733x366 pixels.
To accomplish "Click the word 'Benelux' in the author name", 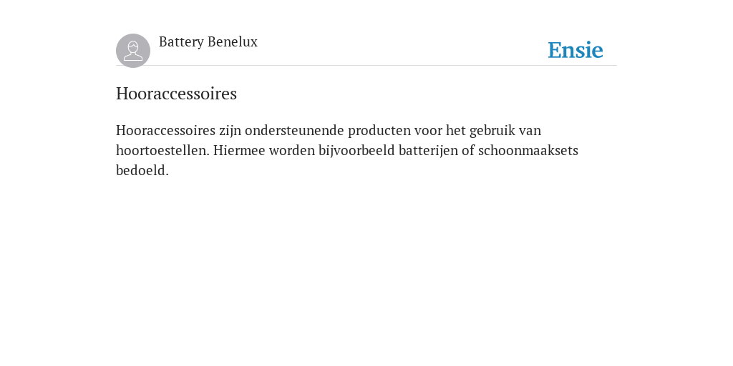I will (233, 41).
